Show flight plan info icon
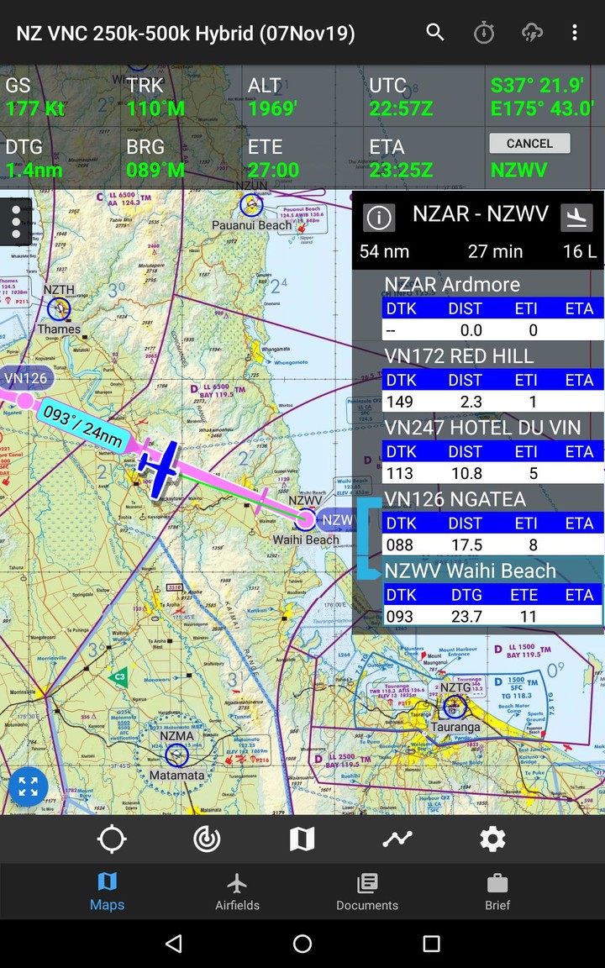Screen dimensions: 605x968 click(x=379, y=218)
